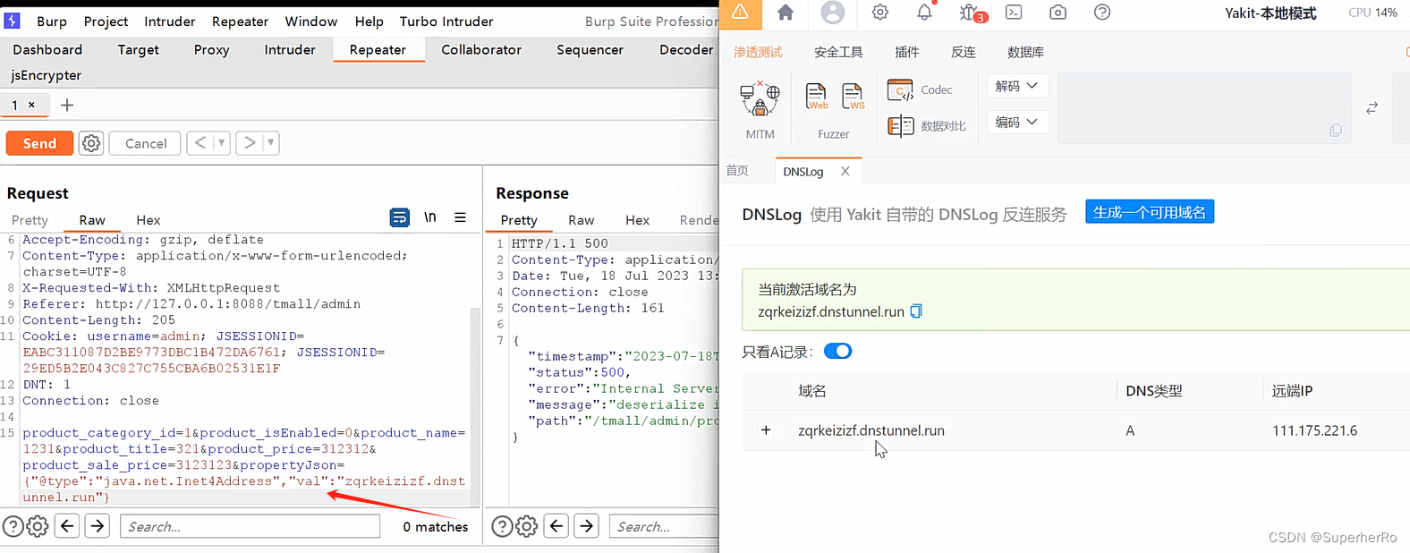
Task: Send the Repeater request
Action: click(39, 143)
